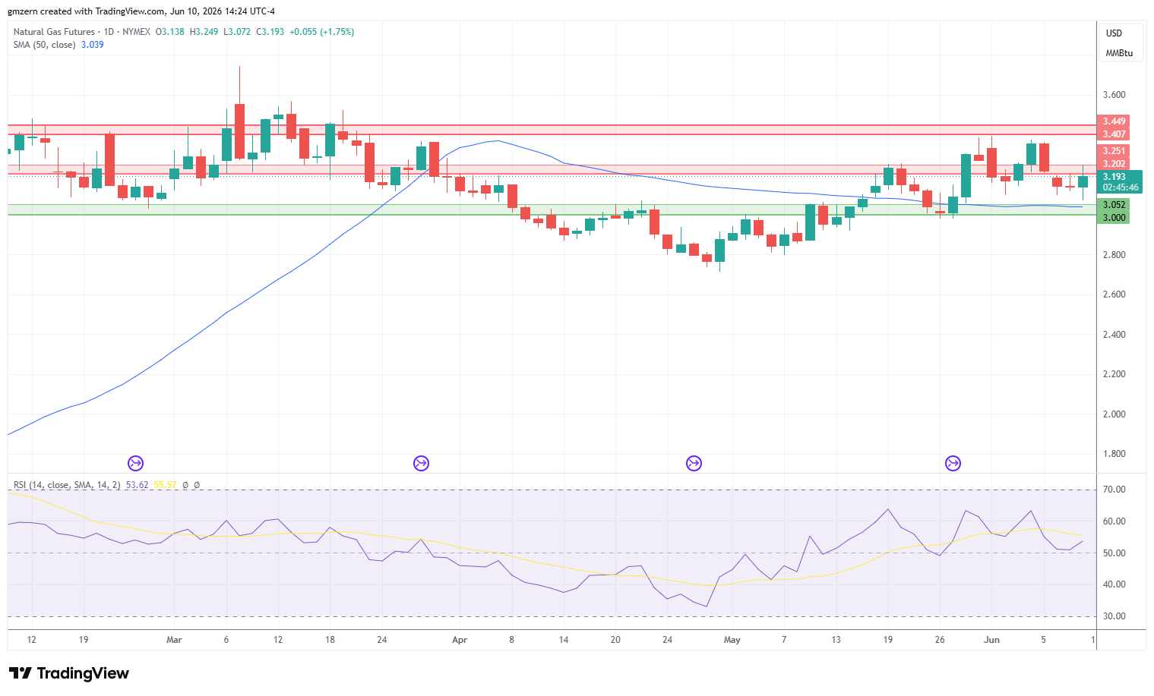Click the open price O3.138 value

click(x=170, y=32)
